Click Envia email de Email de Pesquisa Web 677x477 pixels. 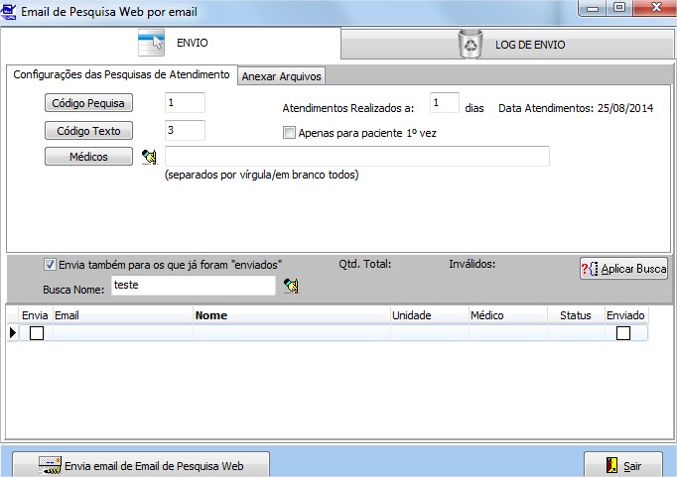(140, 464)
